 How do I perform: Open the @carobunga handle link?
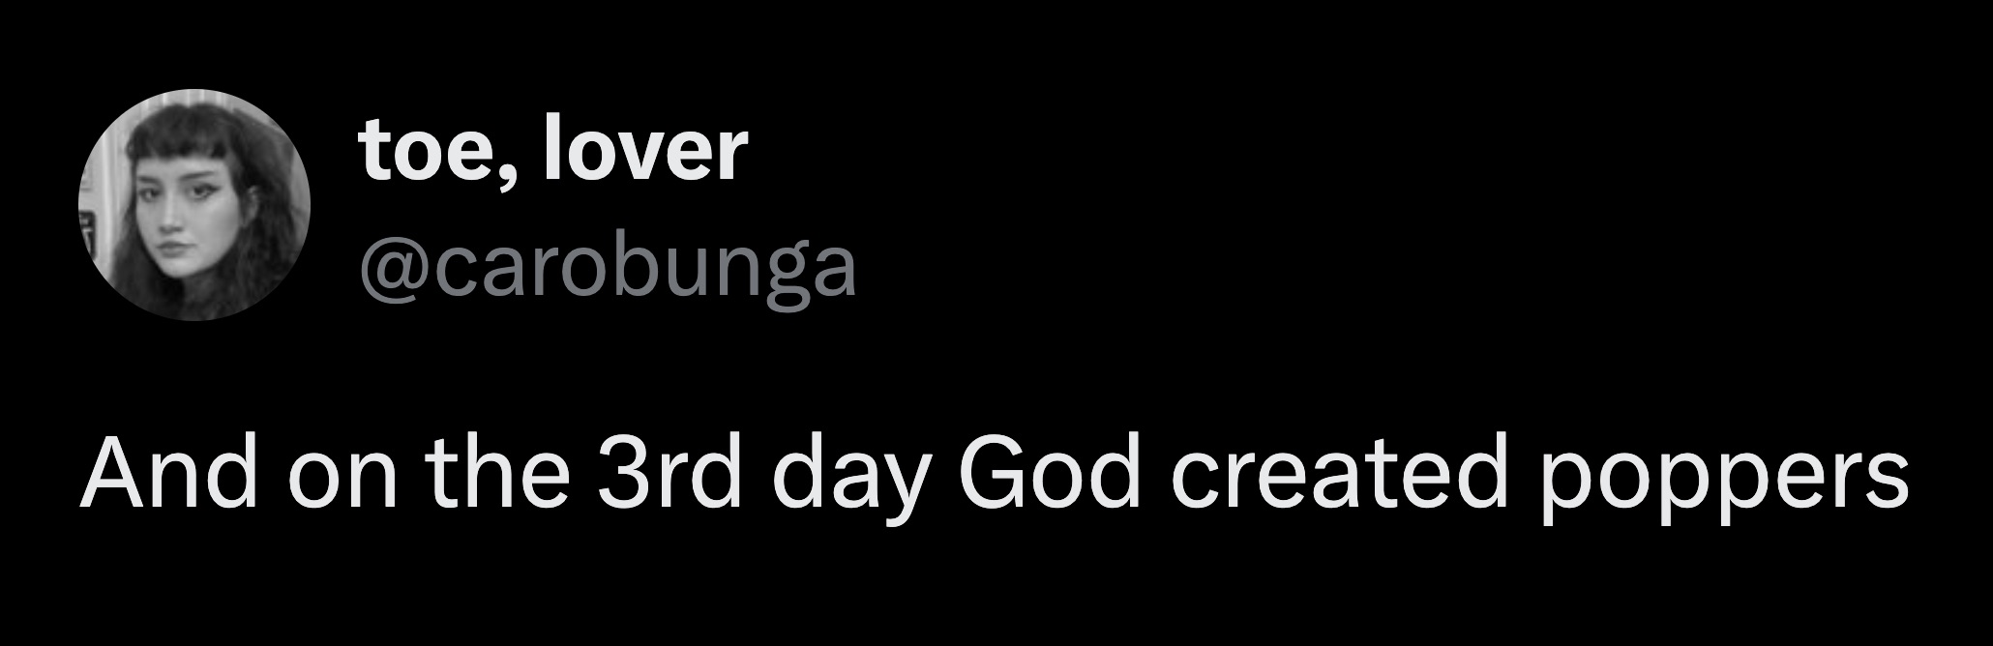click(608, 269)
